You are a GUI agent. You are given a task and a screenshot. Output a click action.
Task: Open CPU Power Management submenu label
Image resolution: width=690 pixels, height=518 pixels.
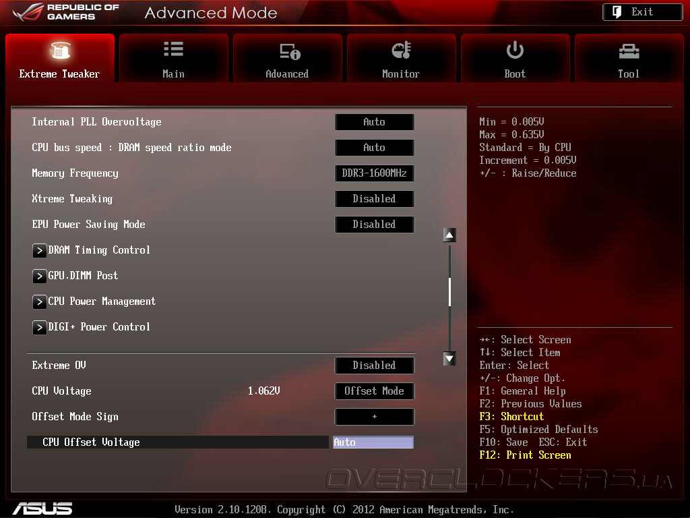click(x=102, y=301)
